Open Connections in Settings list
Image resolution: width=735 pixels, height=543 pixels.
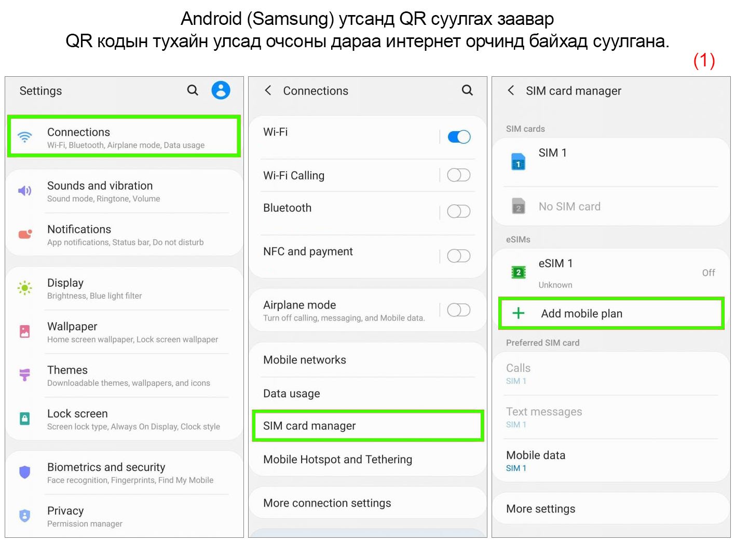pos(124,137)
